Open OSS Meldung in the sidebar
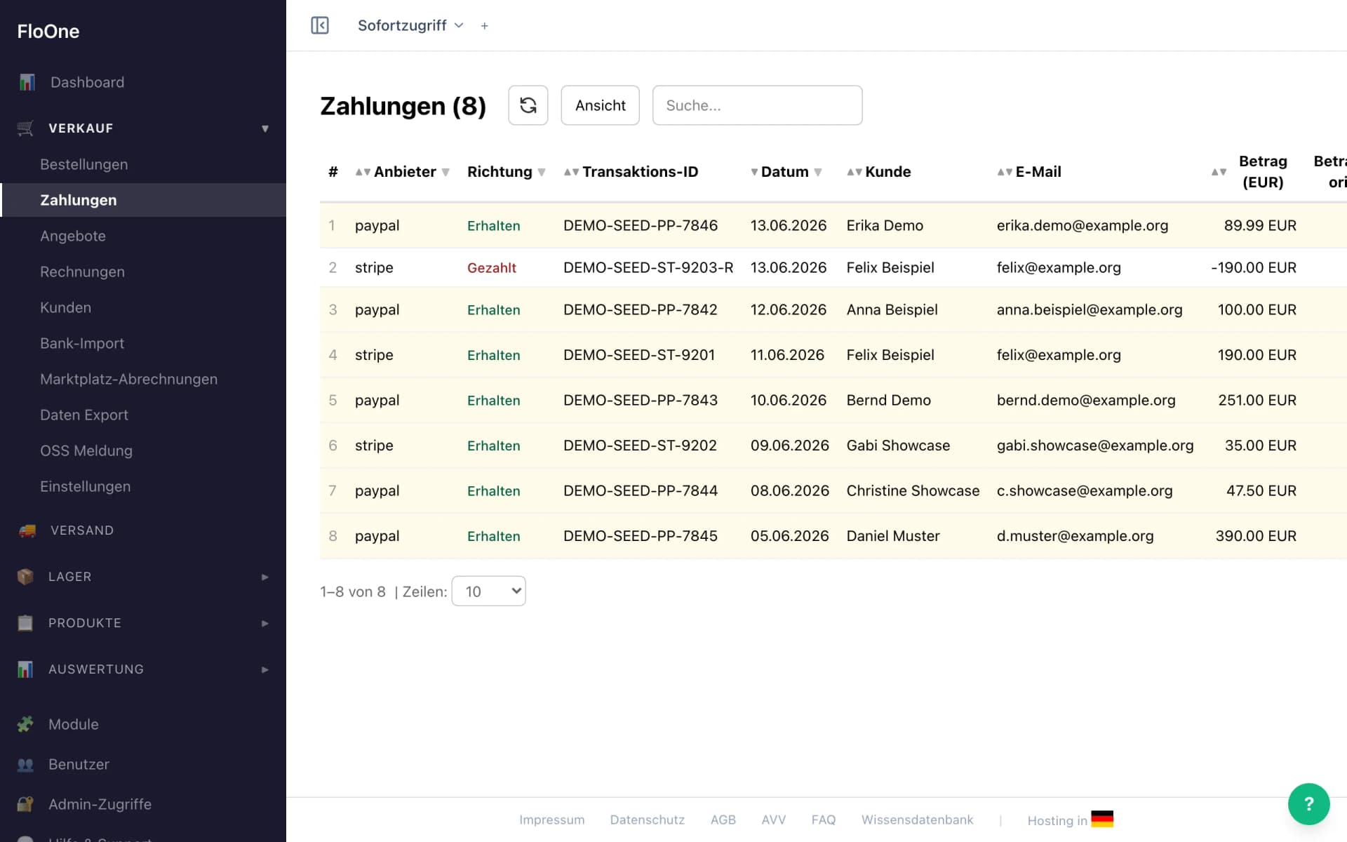 [x=86, y=450]
